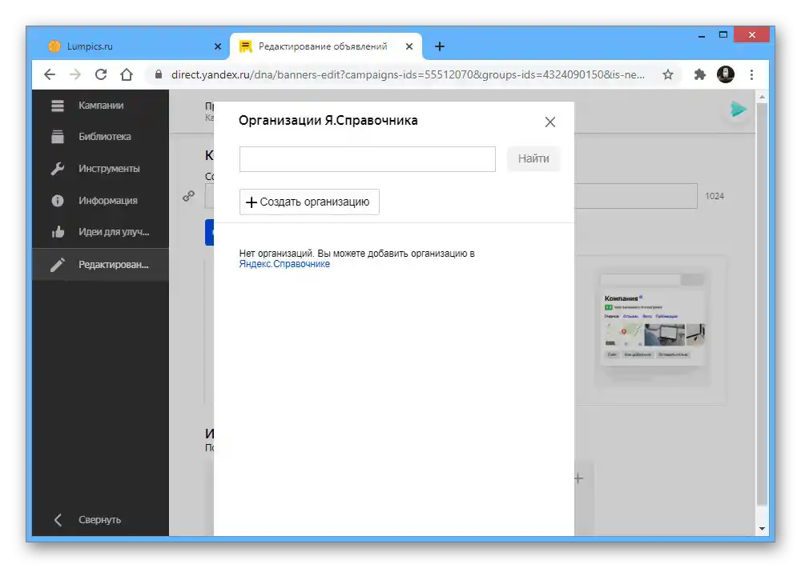Image resolution: width=801 pixels, height=568 pixels.
Task: Open Кампании in the sidebar
Action: [x=101, y=105]
